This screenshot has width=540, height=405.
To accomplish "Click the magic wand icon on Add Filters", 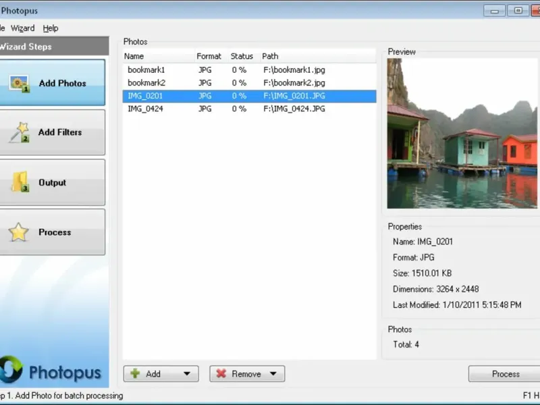I will pos(20,132).
